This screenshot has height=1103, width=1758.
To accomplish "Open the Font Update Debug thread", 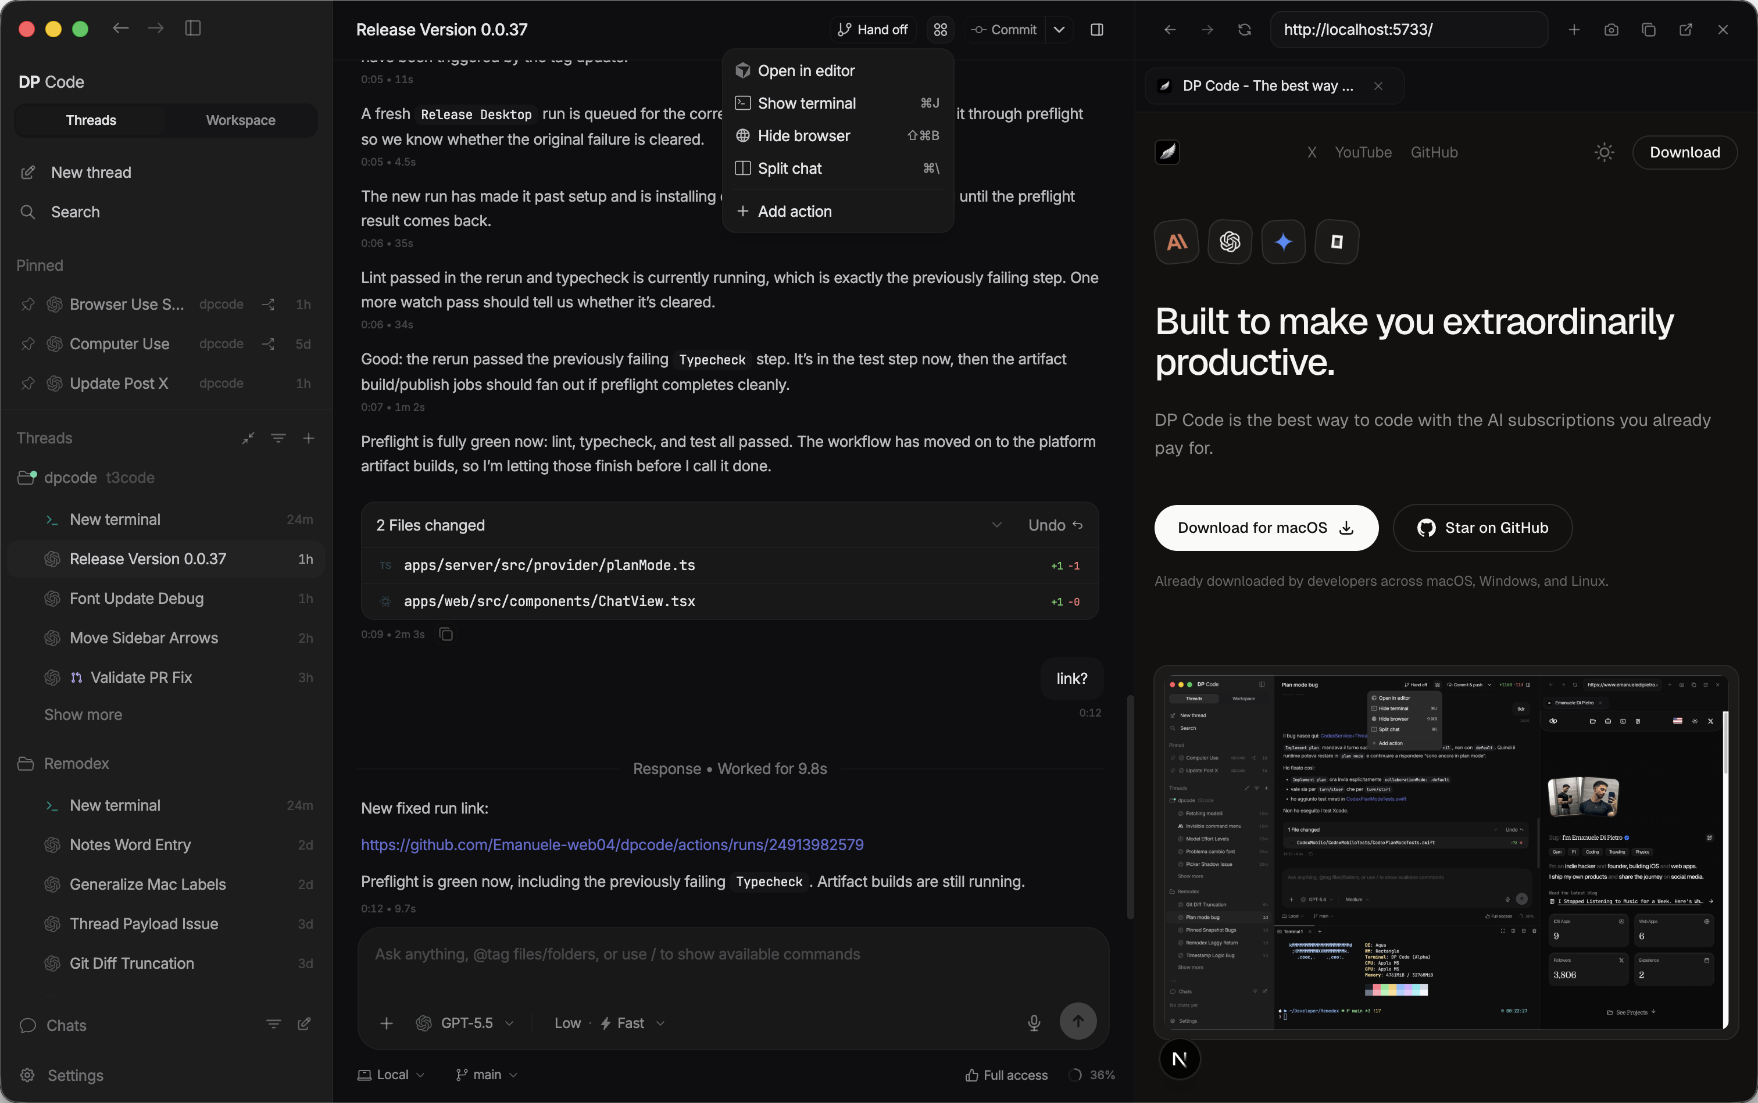I will pyautogui.click(x=165, y=599).
